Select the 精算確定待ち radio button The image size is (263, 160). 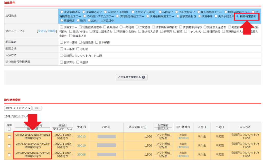pos(238,16)
